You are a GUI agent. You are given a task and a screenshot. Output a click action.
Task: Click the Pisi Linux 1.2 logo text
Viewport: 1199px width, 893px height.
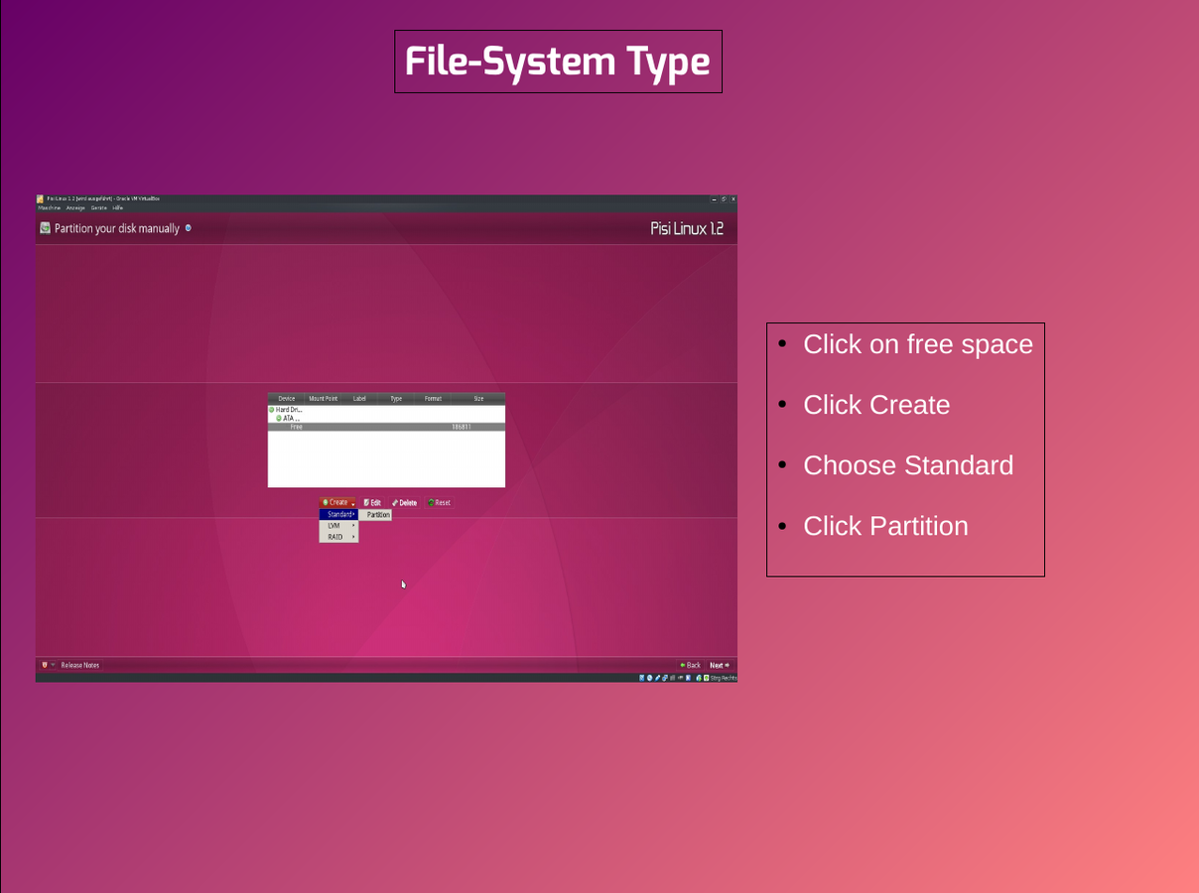[x=687, y=228]
